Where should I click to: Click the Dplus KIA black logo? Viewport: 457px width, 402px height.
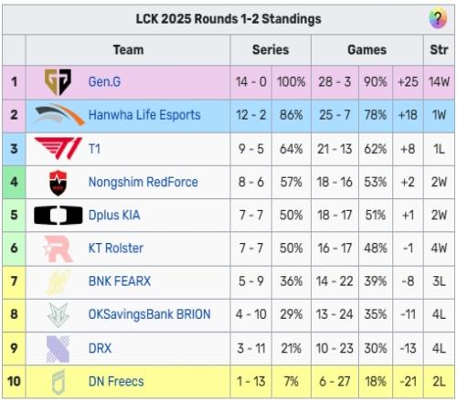pos(58,215)
